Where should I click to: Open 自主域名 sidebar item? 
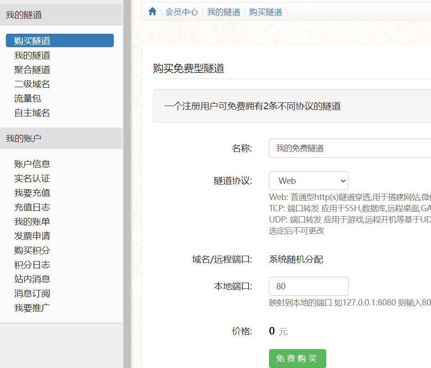tap(32, 113)
